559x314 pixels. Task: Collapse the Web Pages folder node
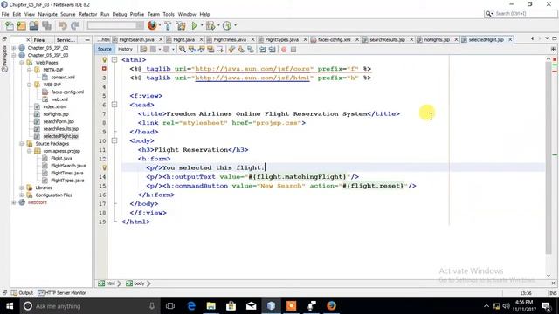point(22,63)
